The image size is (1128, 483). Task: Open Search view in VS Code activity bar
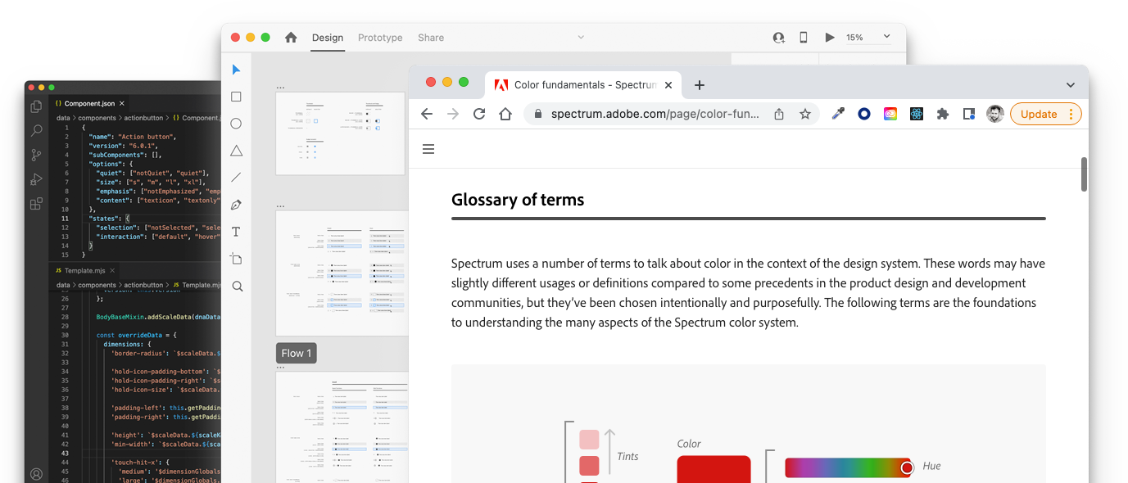pos(36,131)
